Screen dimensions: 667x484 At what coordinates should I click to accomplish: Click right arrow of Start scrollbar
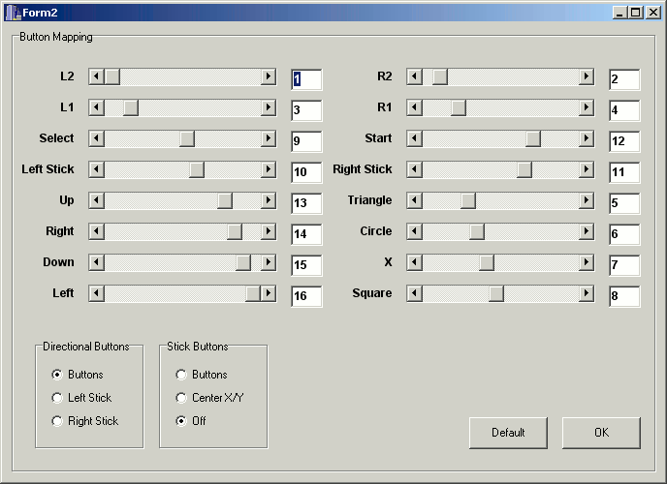pyautogui.click(x=587, y=138)
